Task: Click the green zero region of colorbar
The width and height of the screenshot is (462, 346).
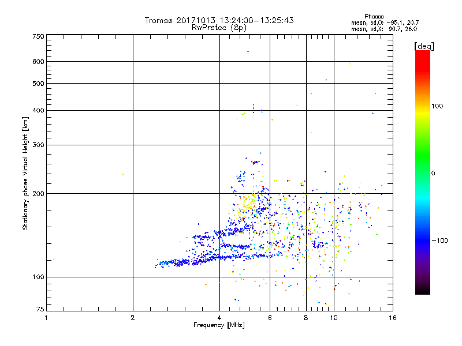Action: [x=423, y=172]
